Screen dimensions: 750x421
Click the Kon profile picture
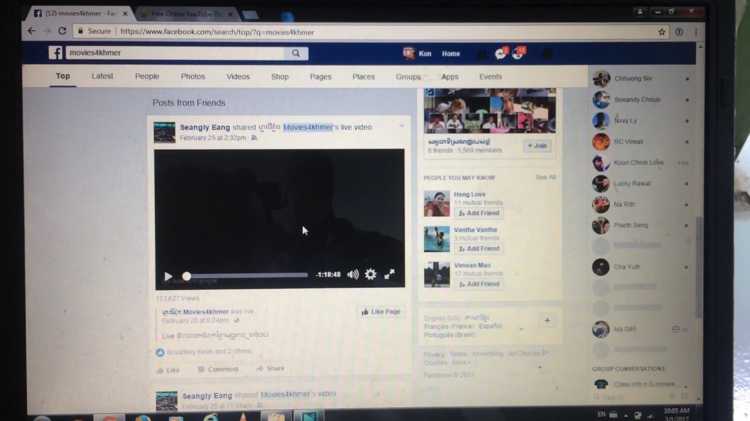point(409,53)
